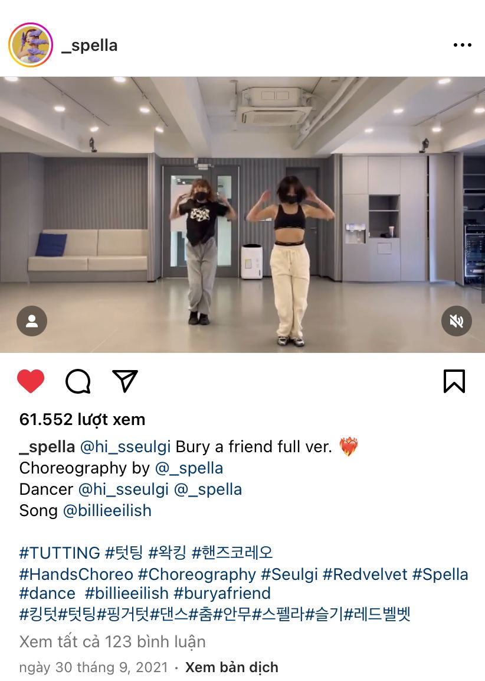
Task: Open the #buryafriend hashtag
Action: tap(222, 594)
